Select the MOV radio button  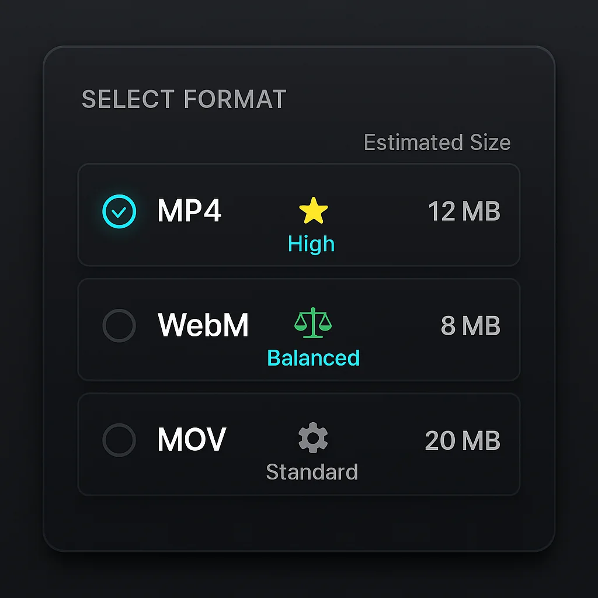coord(120,440)
